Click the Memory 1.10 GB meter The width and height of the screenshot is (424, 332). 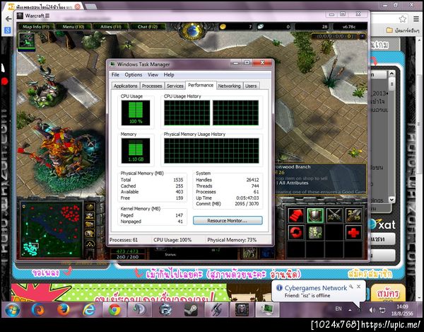[x=136, y=151]
